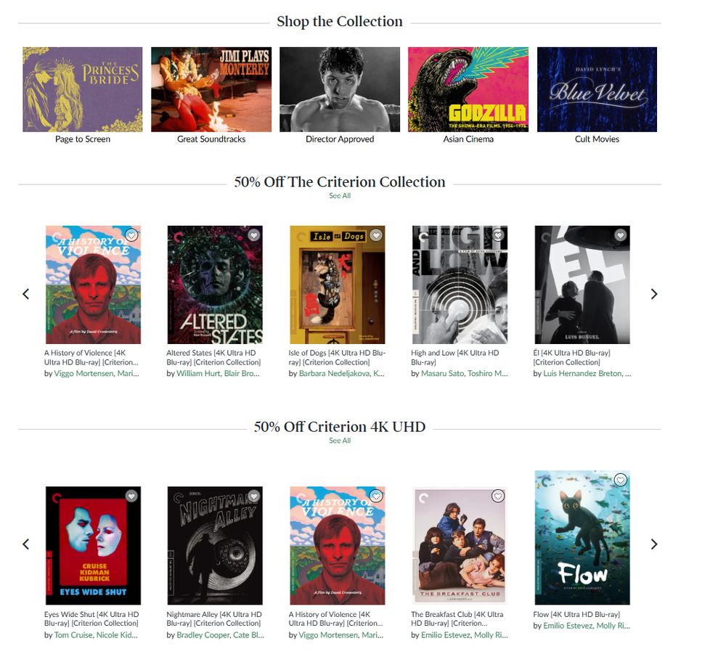Click the heart icon on Él cover
The image size is (726, 662).
[x=621, y=235]
